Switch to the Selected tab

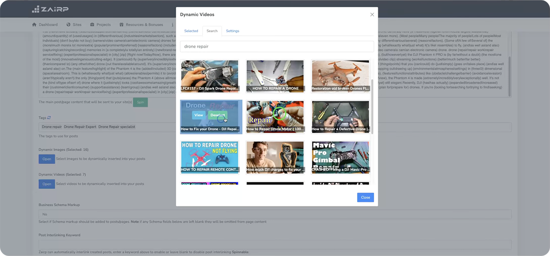(x=191, y=31)
